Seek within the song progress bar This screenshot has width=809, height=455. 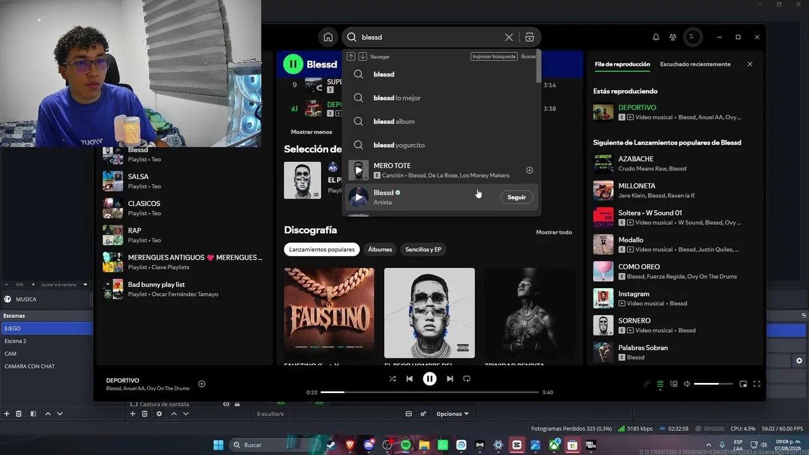(430, 392)
